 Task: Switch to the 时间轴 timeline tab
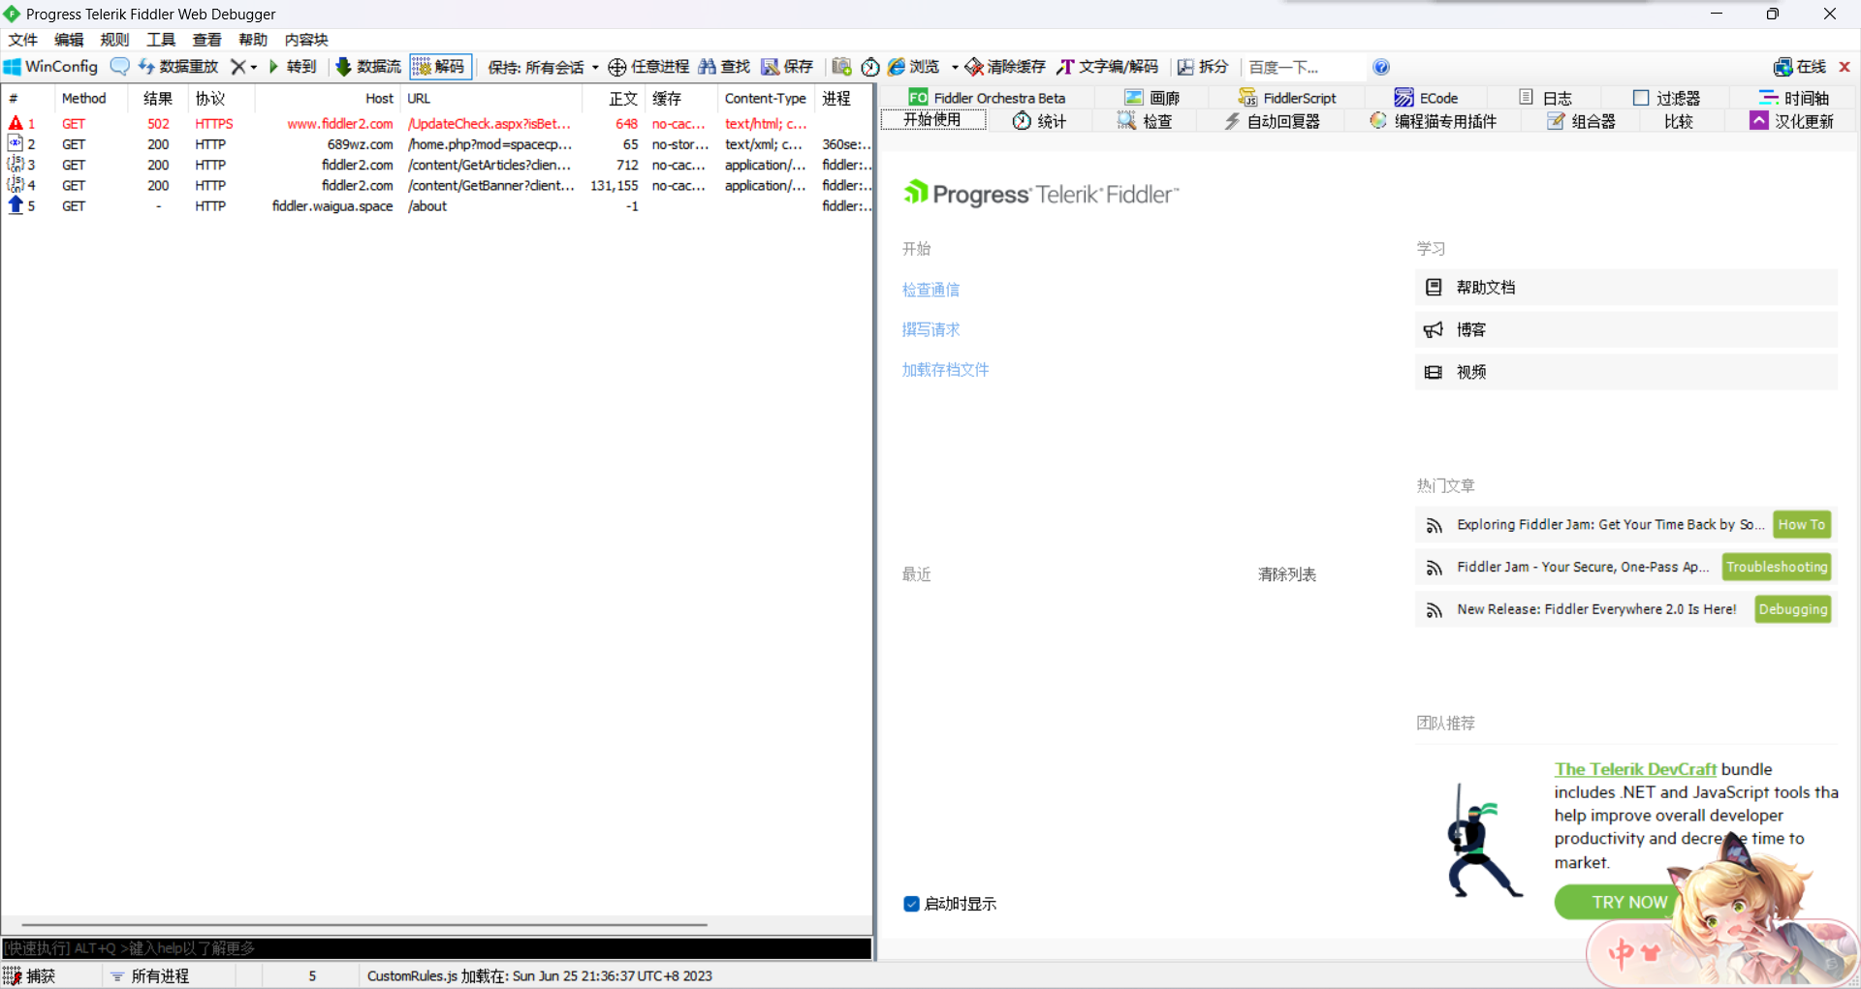tap(1794, 98)
